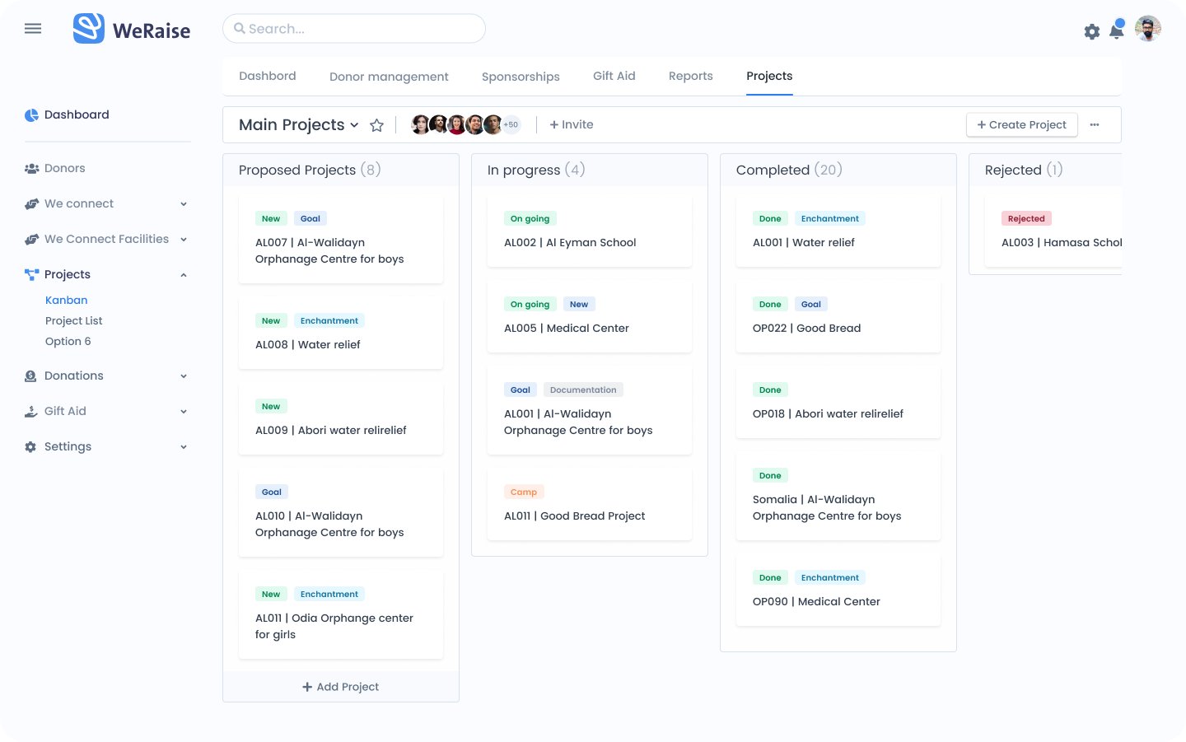Expand the We Connect Facilities chevron
This screenshot has height=742, width=1186.
coord(184,240)
